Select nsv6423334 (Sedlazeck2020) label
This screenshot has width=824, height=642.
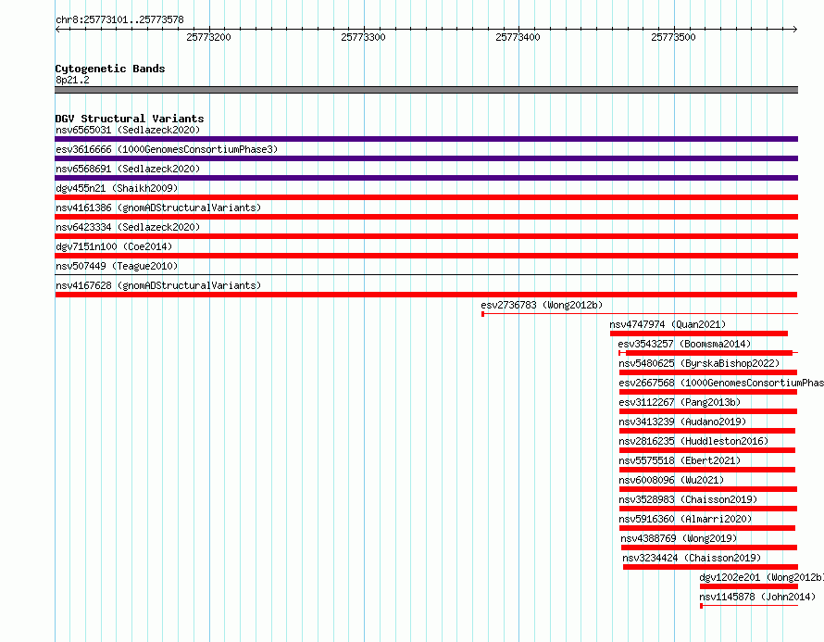click(128, 227)
